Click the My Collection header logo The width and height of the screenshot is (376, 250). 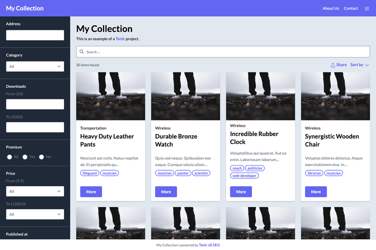click(x=25, y=8)
